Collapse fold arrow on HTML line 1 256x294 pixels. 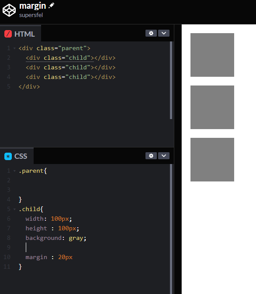click(14, 48)
